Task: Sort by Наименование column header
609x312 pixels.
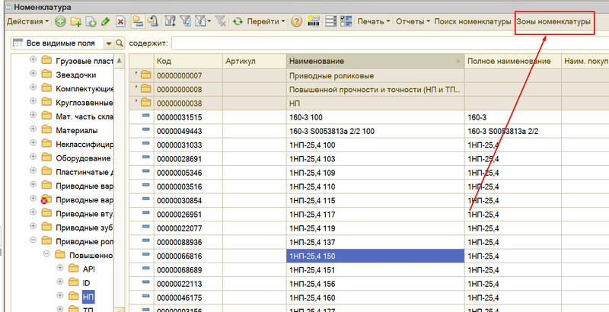Action: tap(375, 62)
